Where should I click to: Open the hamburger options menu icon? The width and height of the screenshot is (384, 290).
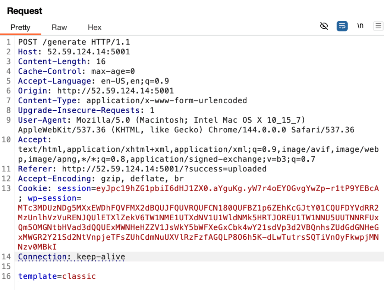coord(378,26)
